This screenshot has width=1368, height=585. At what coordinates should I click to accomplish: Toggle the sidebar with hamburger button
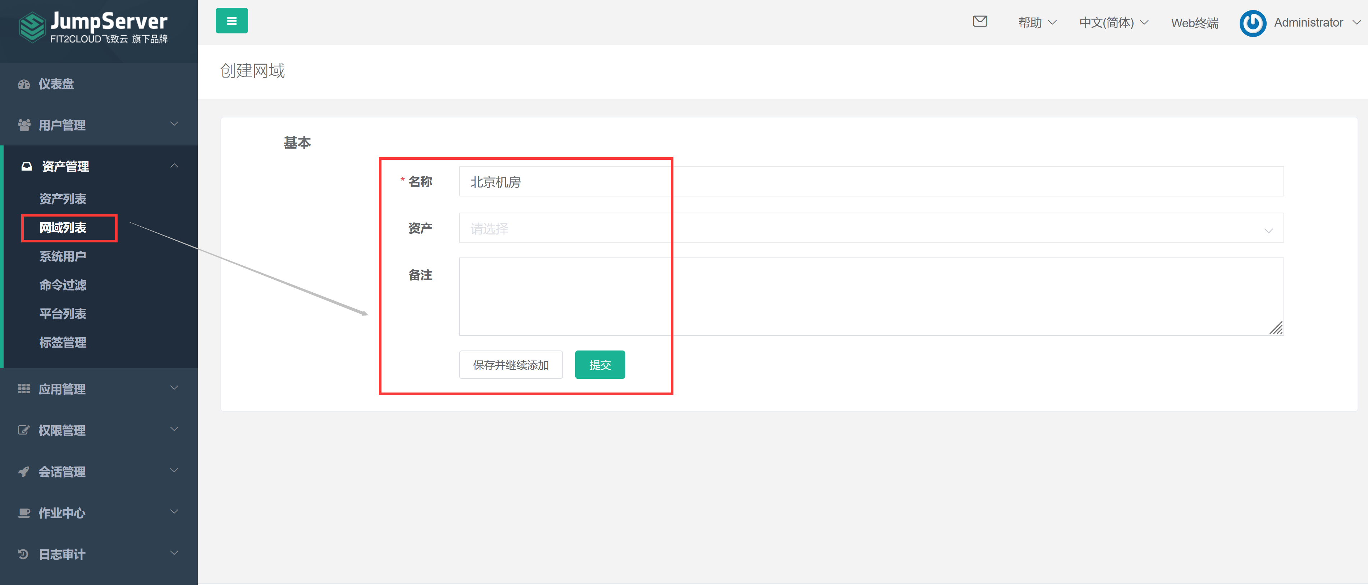coord(232,21)
